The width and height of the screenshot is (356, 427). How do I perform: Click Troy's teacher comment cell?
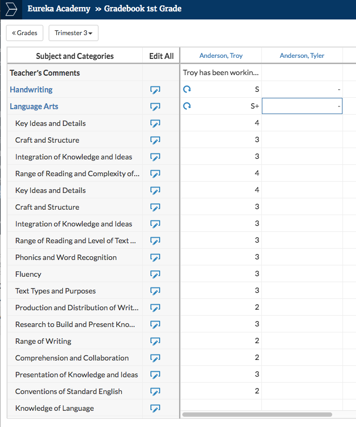tap(221, 73)
